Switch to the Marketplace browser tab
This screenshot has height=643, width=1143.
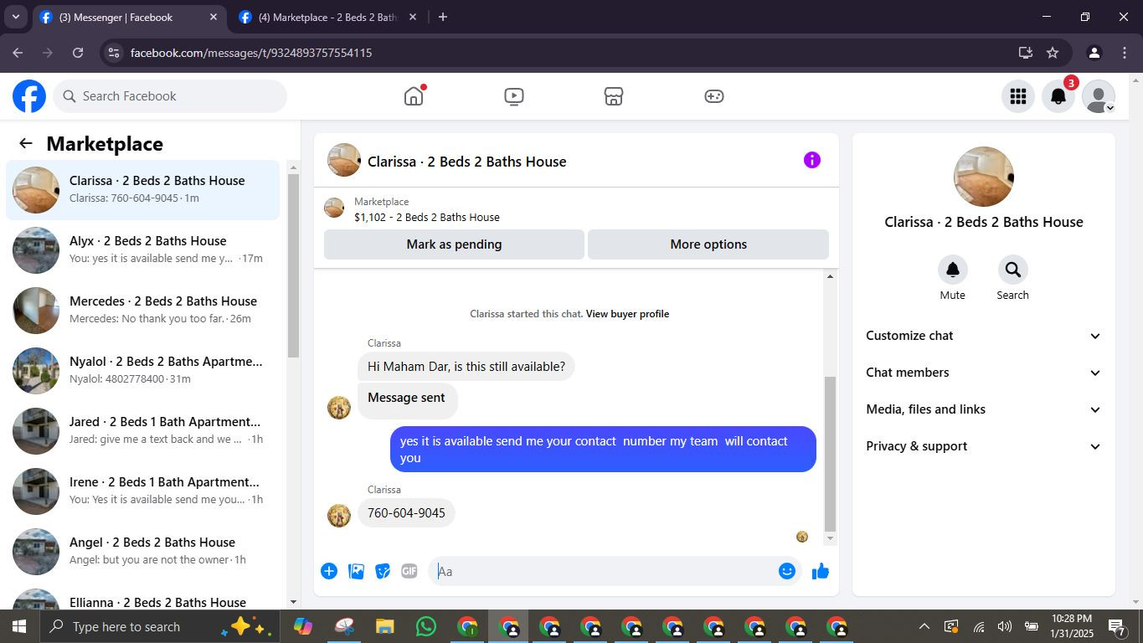point(327,17)
